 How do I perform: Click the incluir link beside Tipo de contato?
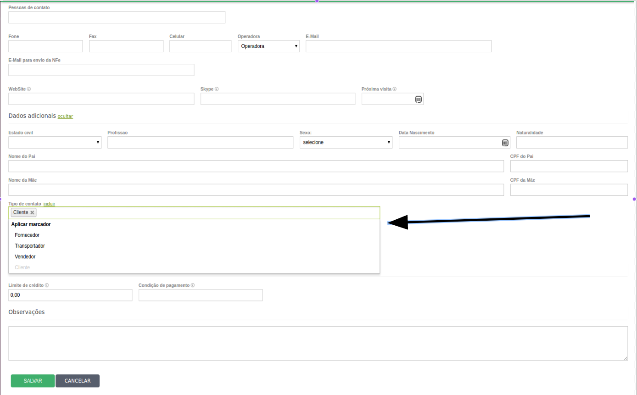[49, 203]
